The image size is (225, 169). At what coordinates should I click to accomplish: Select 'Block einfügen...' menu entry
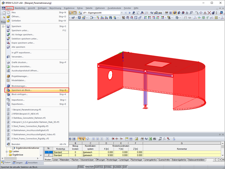[37, 94]
